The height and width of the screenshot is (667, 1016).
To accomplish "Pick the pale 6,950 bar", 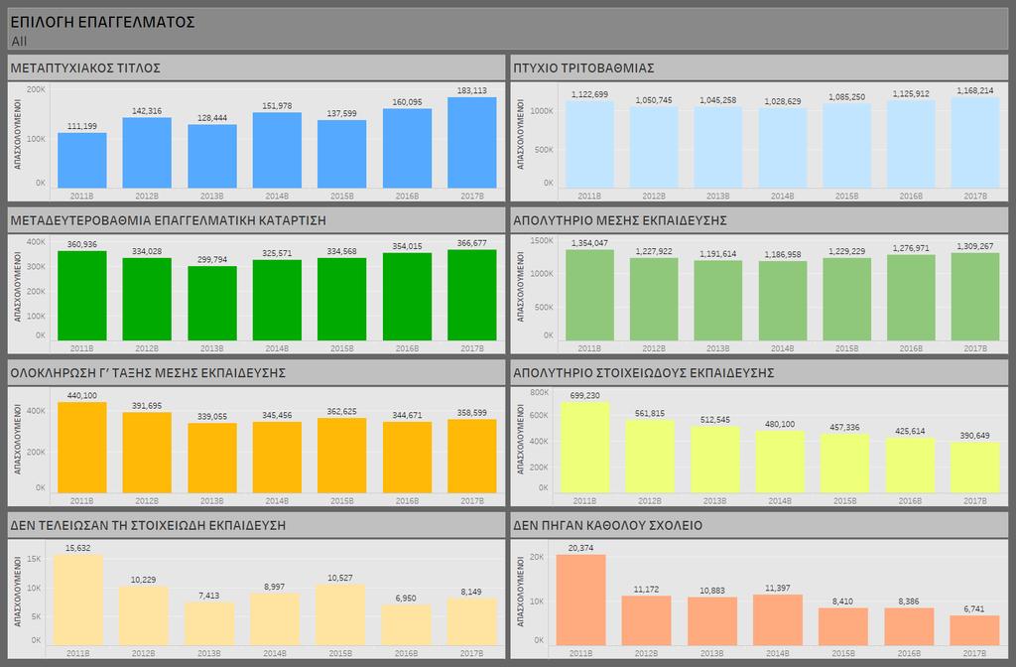I will pyautogui.click(x=406, y=625).
